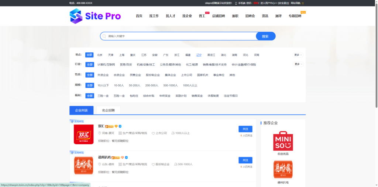Screen dimensions: 378x187
Task: Filter location by 北京
Action: coord(100,55)
